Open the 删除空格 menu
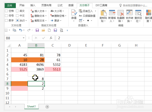 click(x=58, y=16)
